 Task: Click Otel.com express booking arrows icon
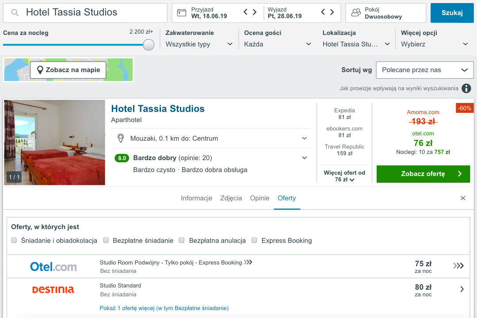click(458, 265)
